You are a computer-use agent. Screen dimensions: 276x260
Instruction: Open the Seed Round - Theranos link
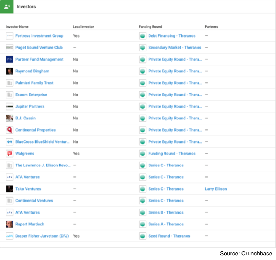[169, 236]
